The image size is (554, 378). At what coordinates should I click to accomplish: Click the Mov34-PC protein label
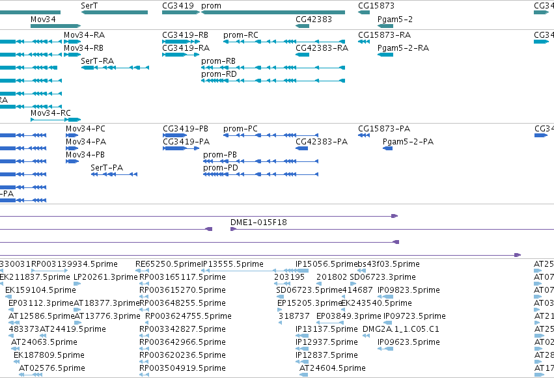(85, 129)
